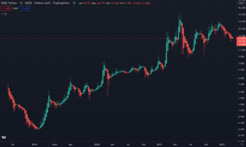The image size is (246, 147).
Task: Click the Abr 18.777 open value
Action: click(x=85, y=3)
